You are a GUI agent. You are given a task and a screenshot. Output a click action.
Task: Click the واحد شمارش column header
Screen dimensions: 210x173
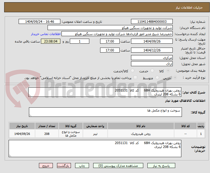[x=95, y=126]
